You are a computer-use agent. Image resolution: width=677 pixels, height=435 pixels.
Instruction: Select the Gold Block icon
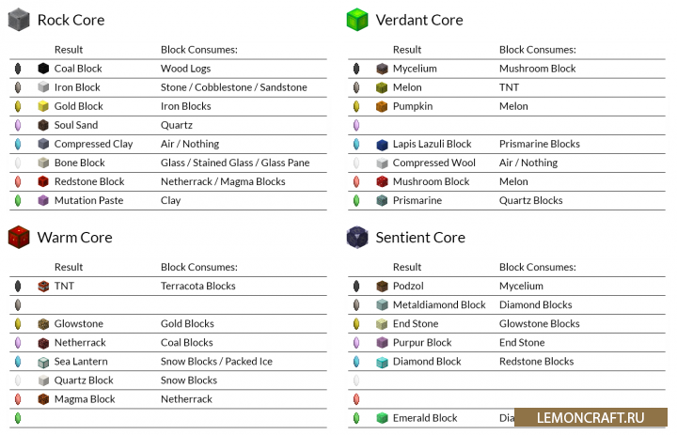pos(43,106)
